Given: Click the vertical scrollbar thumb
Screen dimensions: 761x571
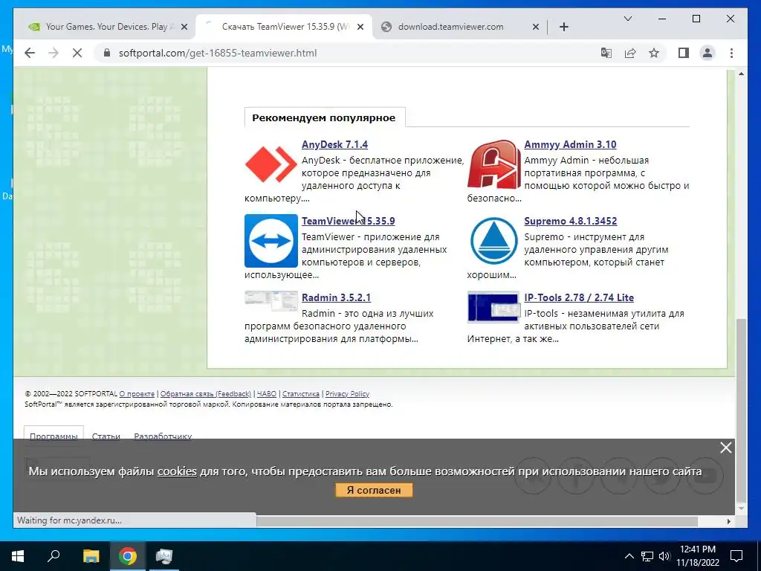Looking at the screenshot, I should pos(741,410).
